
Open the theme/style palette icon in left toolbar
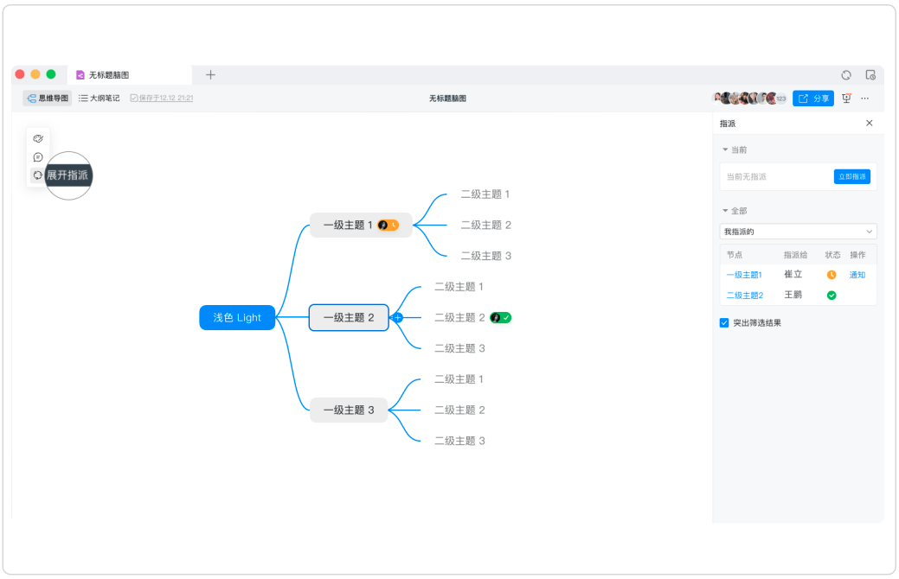coord(38,138)
